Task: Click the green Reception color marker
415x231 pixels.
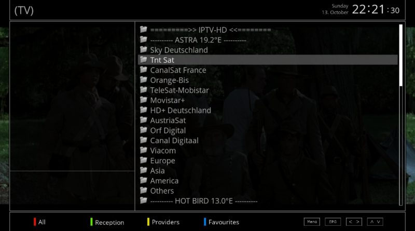Action: (91, 222)
